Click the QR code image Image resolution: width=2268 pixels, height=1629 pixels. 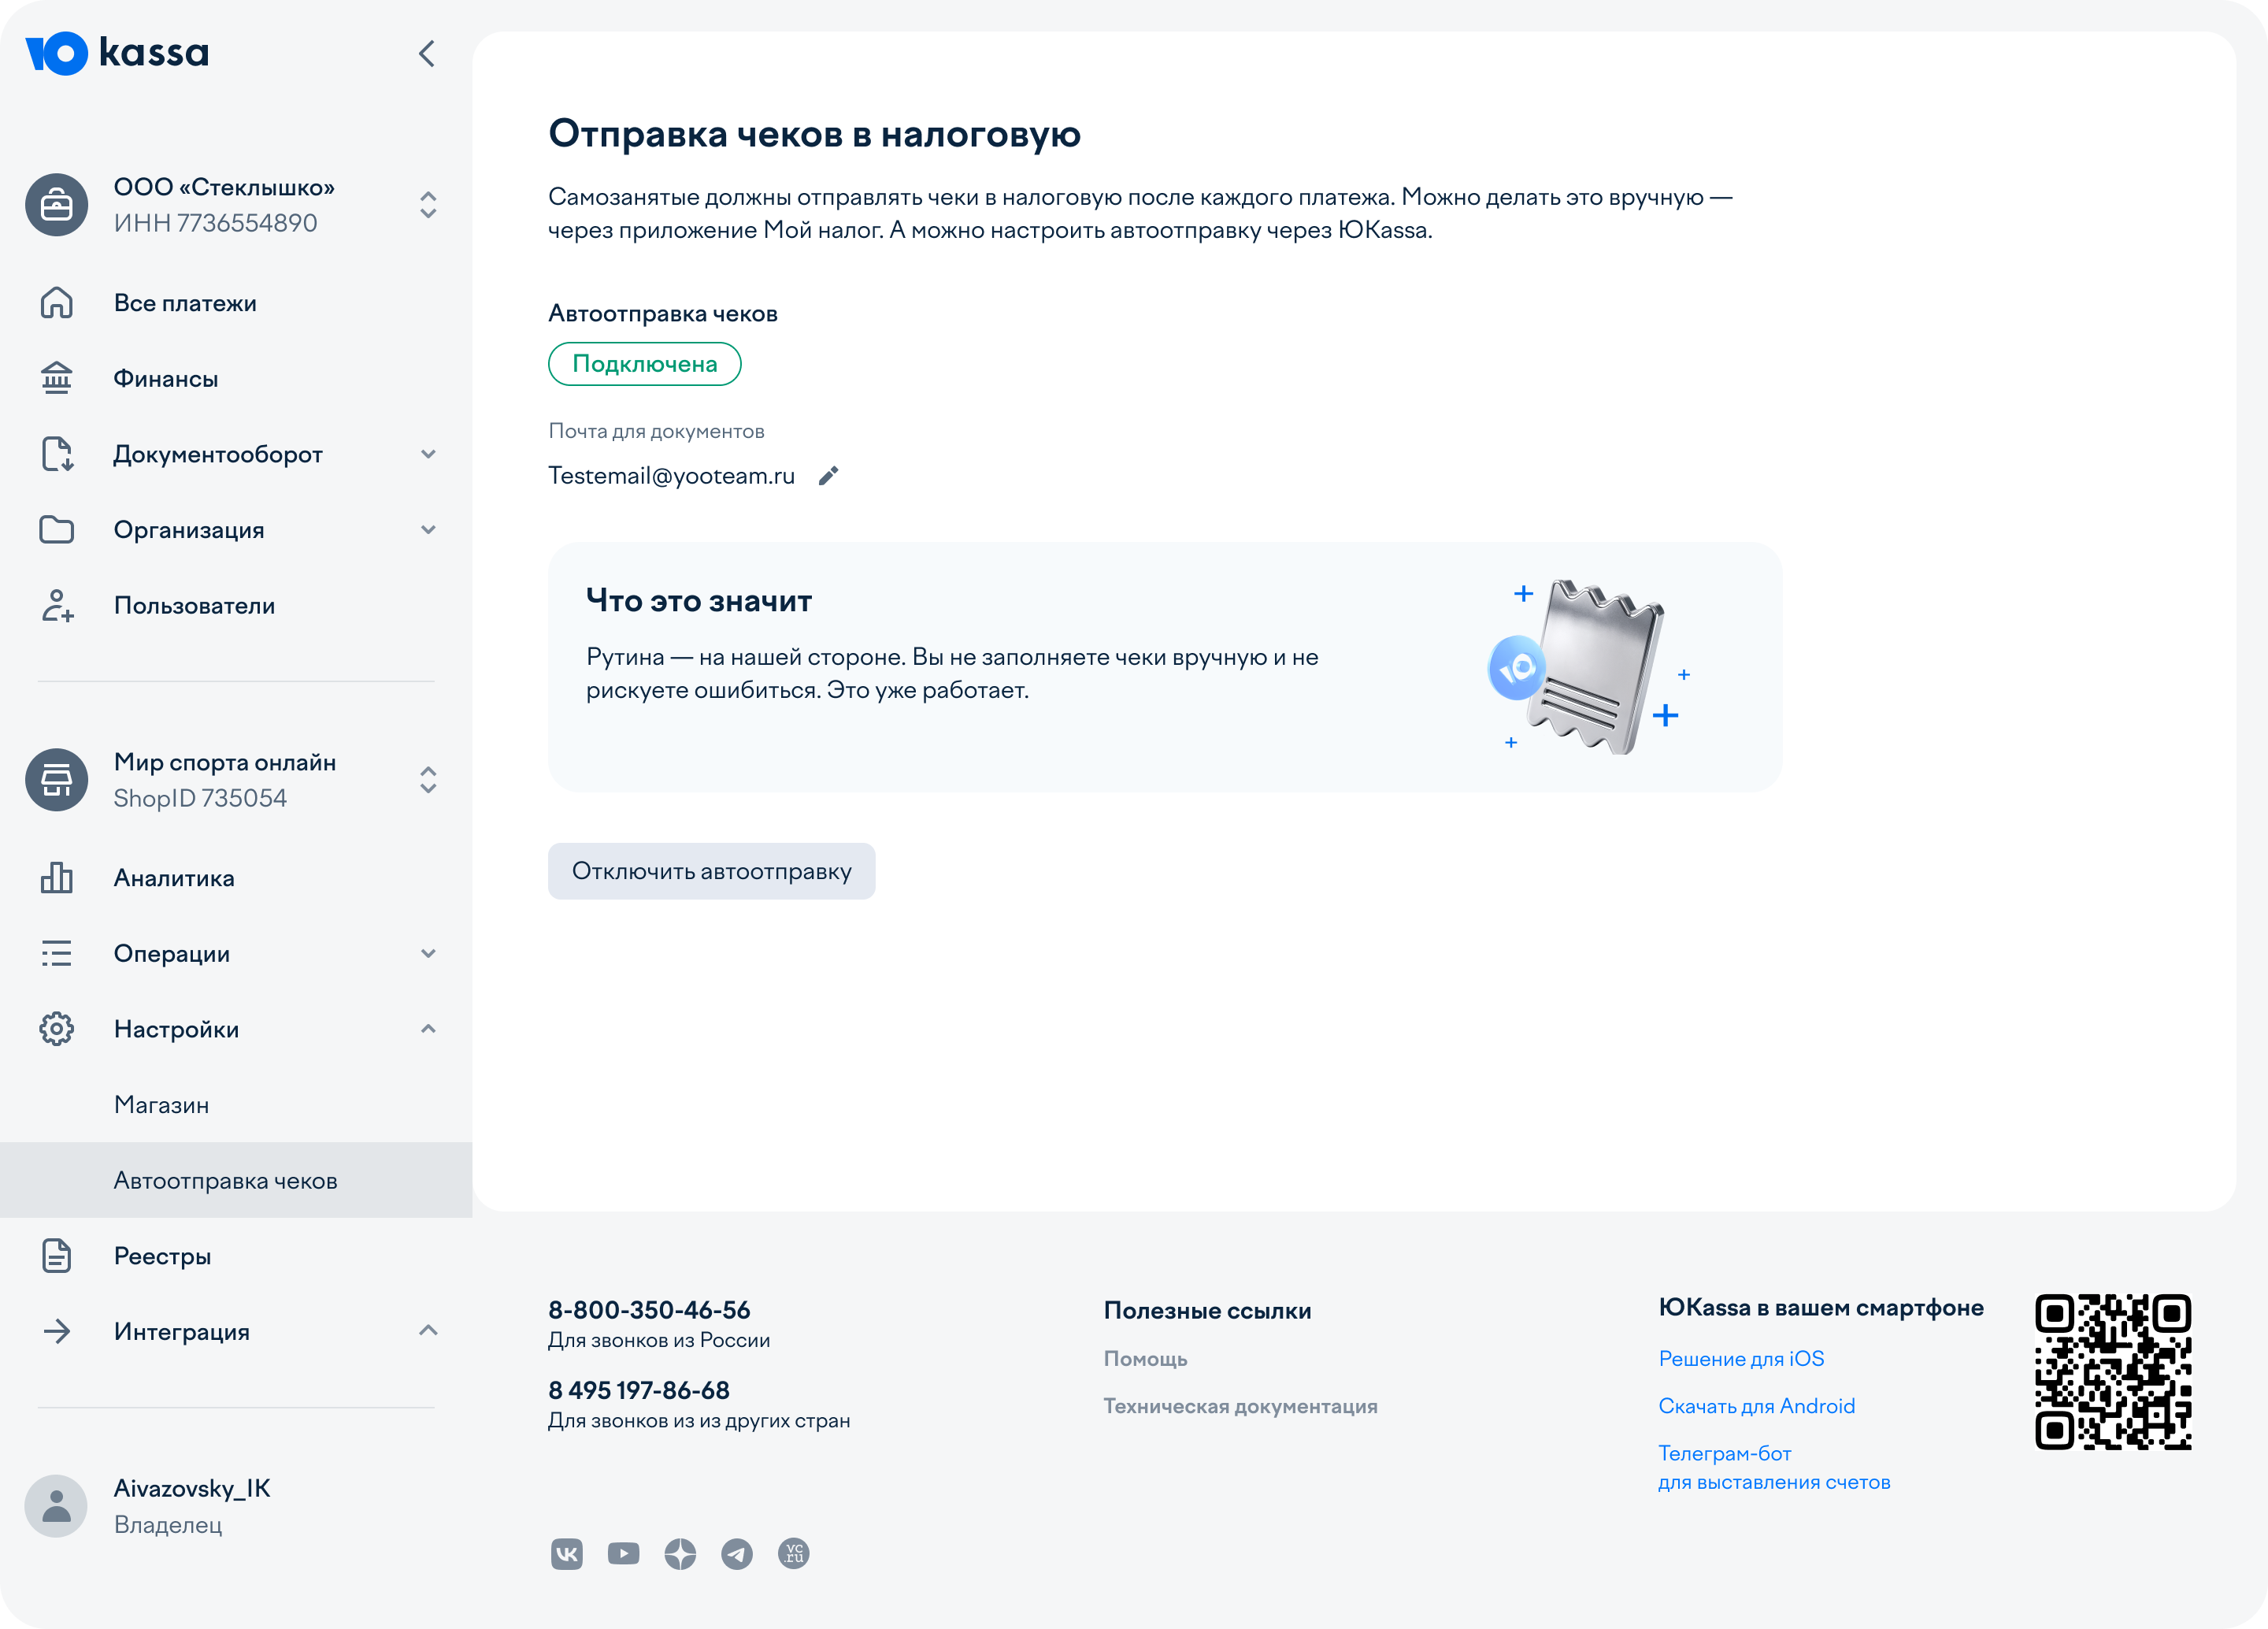(2113, 1372)
